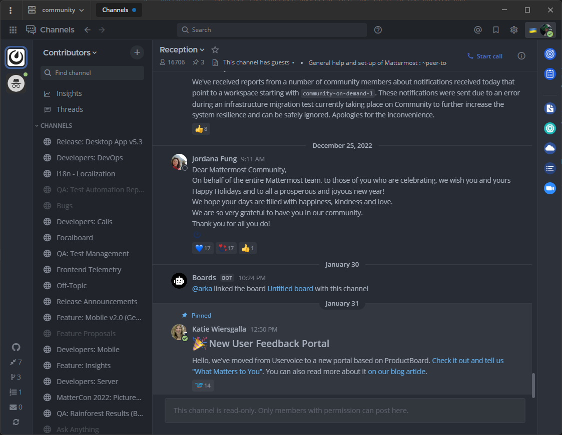Viewport: 562px width, 435px height.
Task: Start a Zoom meeting via the camera icon
Action: click(550, 188)
